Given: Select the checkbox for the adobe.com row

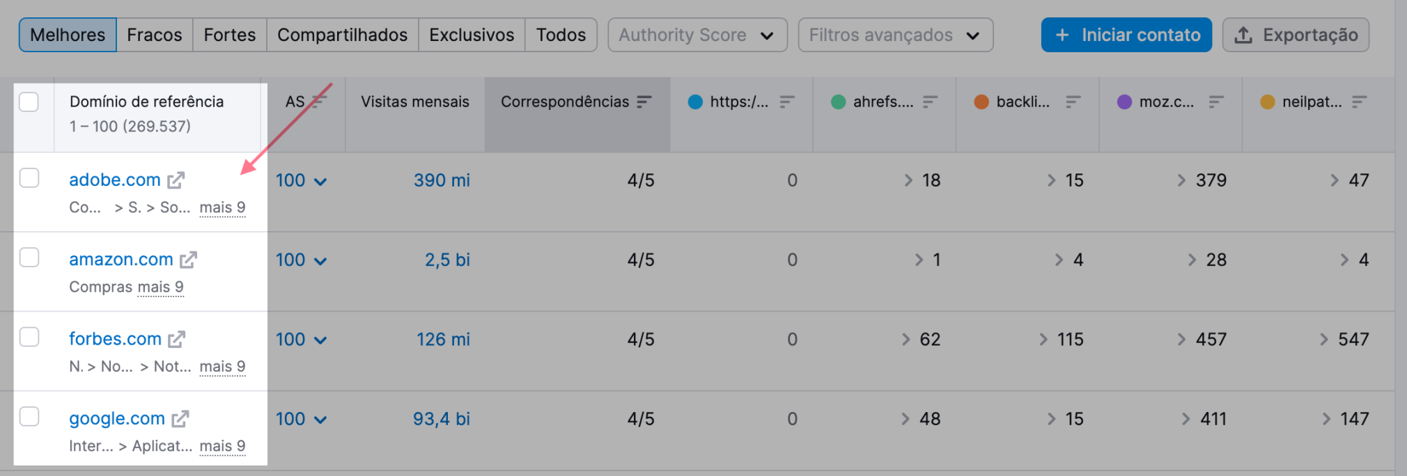Looking at the screenshot, I should [29, 178].
